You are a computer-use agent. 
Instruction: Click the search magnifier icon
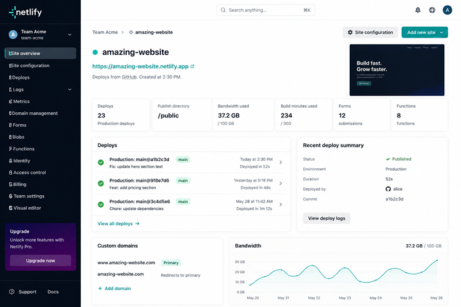click(x=223, y=10)
